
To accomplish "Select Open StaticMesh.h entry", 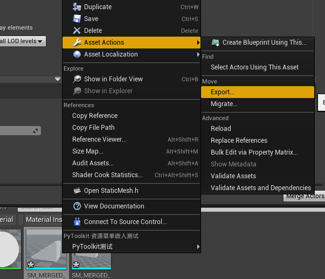I will click(x=132, y=190).
